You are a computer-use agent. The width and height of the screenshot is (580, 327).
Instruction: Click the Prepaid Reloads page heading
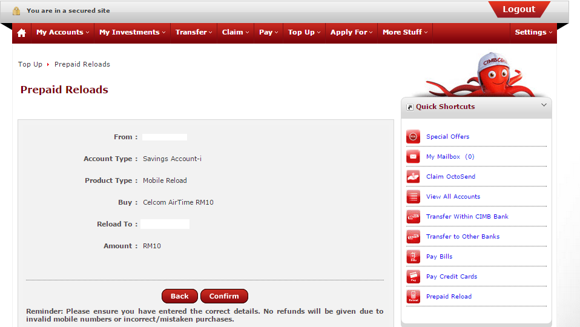(x=64, y=90)
